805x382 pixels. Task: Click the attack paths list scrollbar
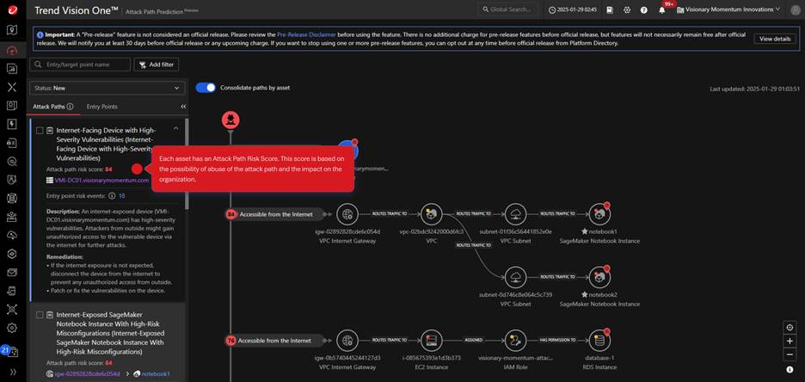[187, 164]
